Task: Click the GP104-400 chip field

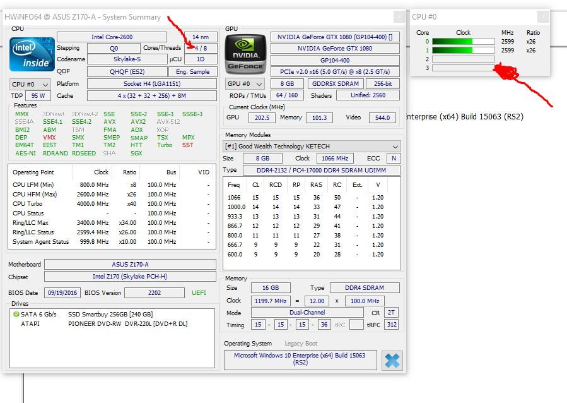Action: tap(335, 61)
